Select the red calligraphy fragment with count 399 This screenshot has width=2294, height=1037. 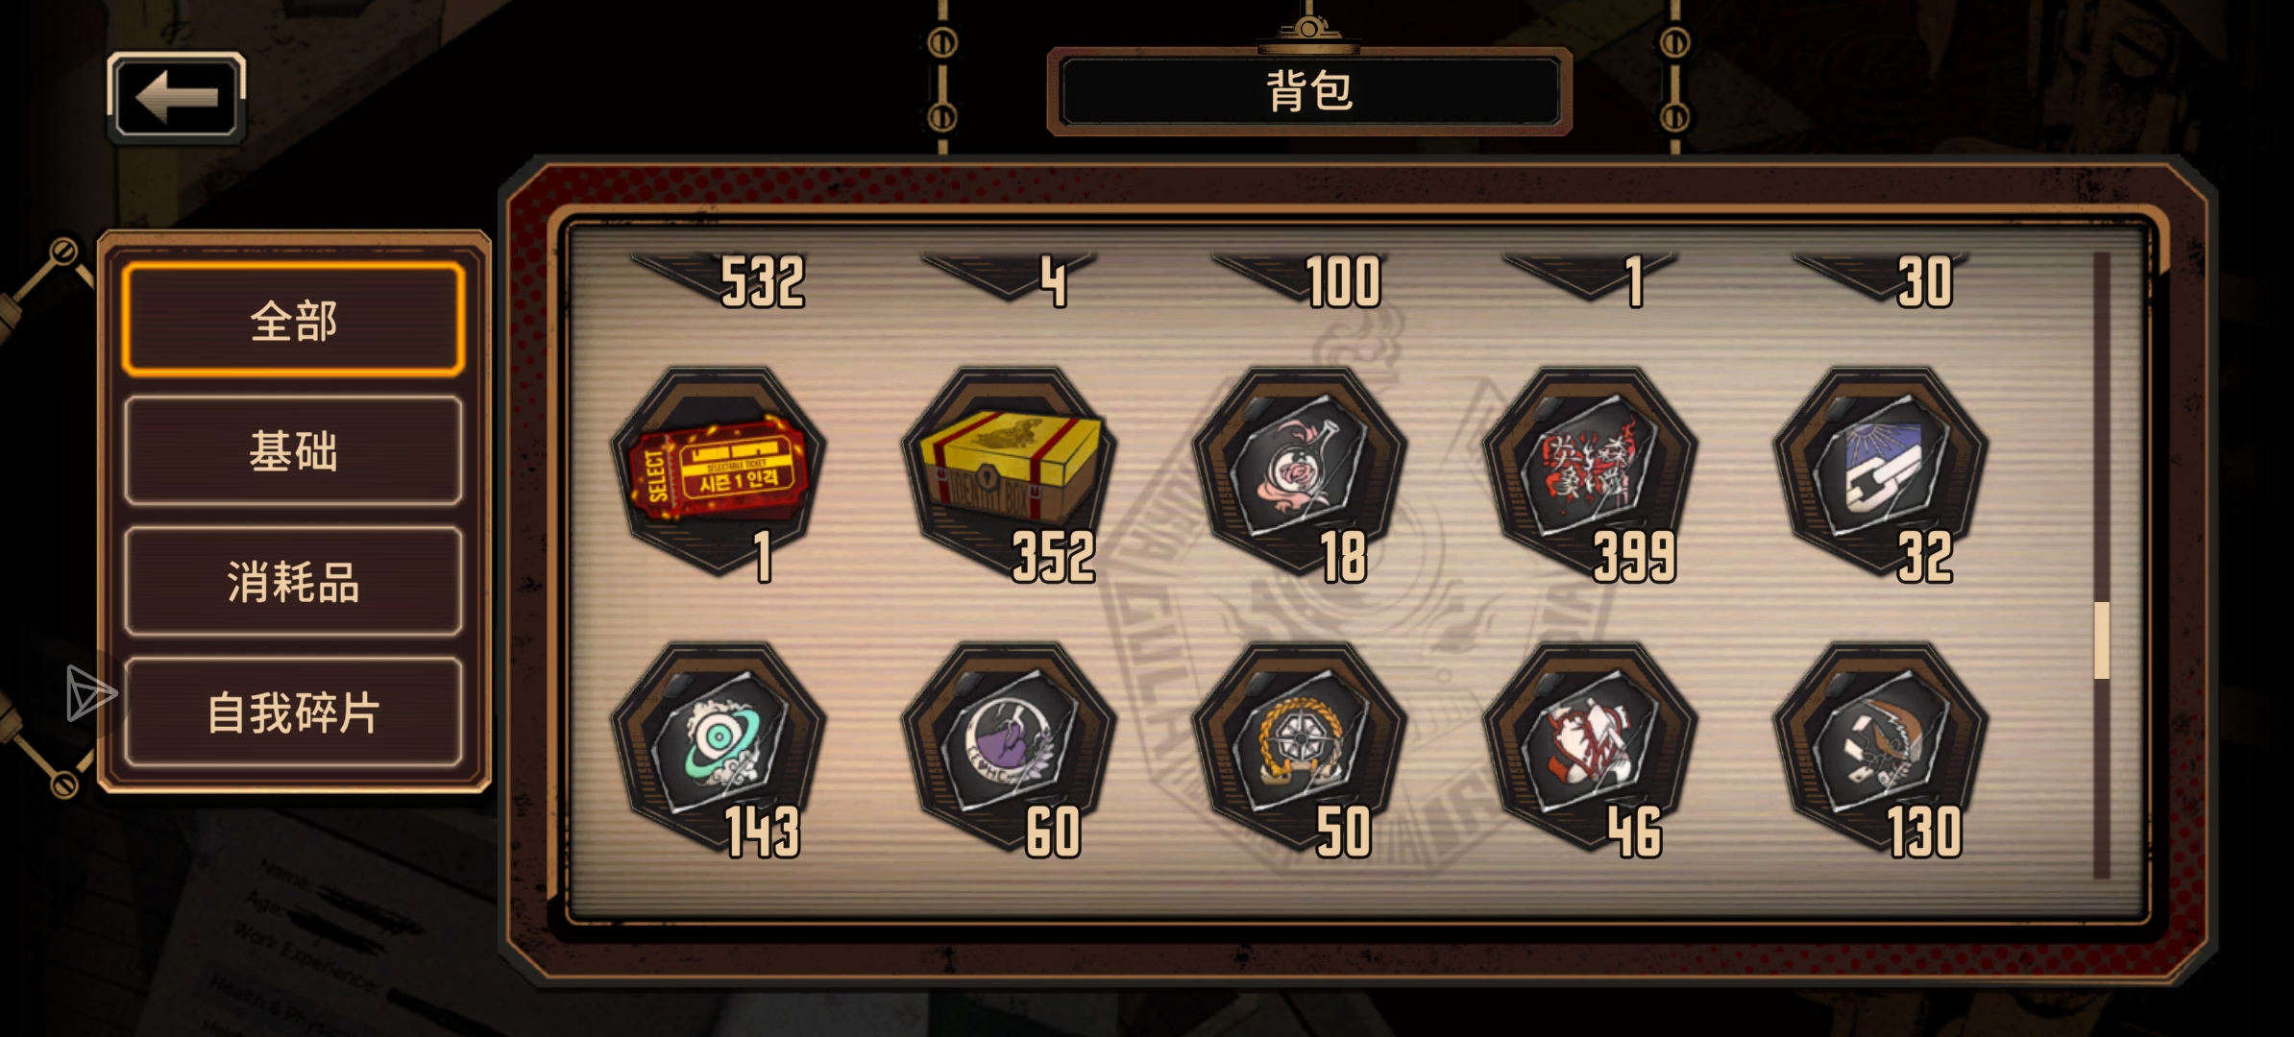coord(1590,470)
